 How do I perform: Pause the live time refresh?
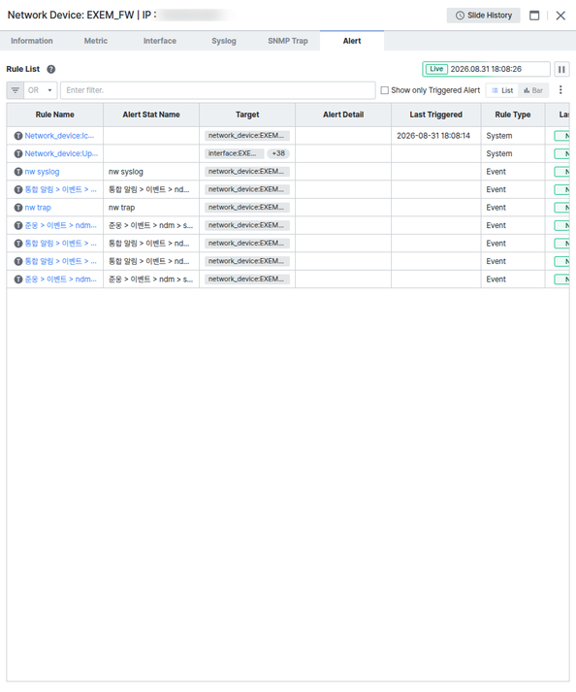click(561, 69)
